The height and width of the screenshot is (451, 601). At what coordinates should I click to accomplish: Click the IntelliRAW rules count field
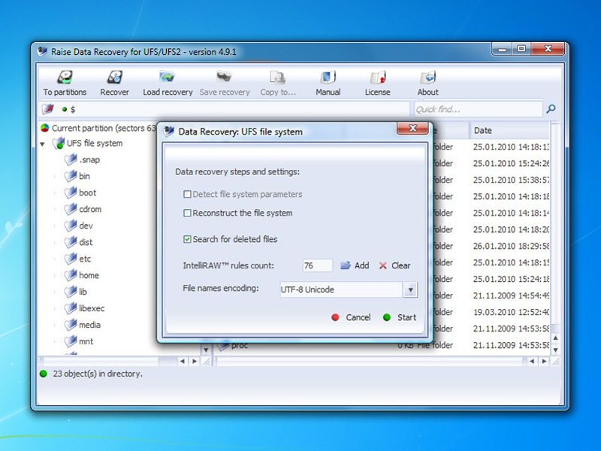tap(317, 265)
